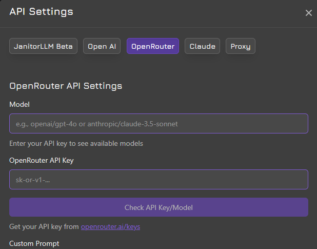Open the Claude API tab

point(203,46)
